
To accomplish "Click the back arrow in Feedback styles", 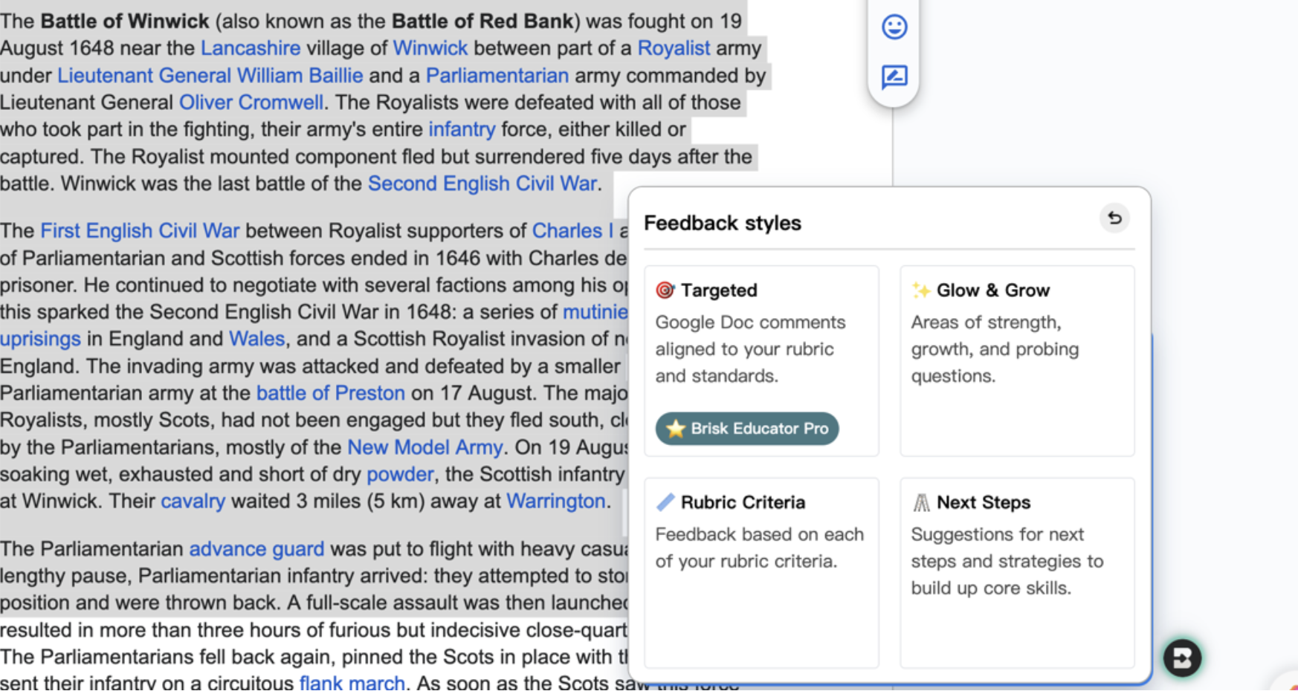I will click(1114, 218).
